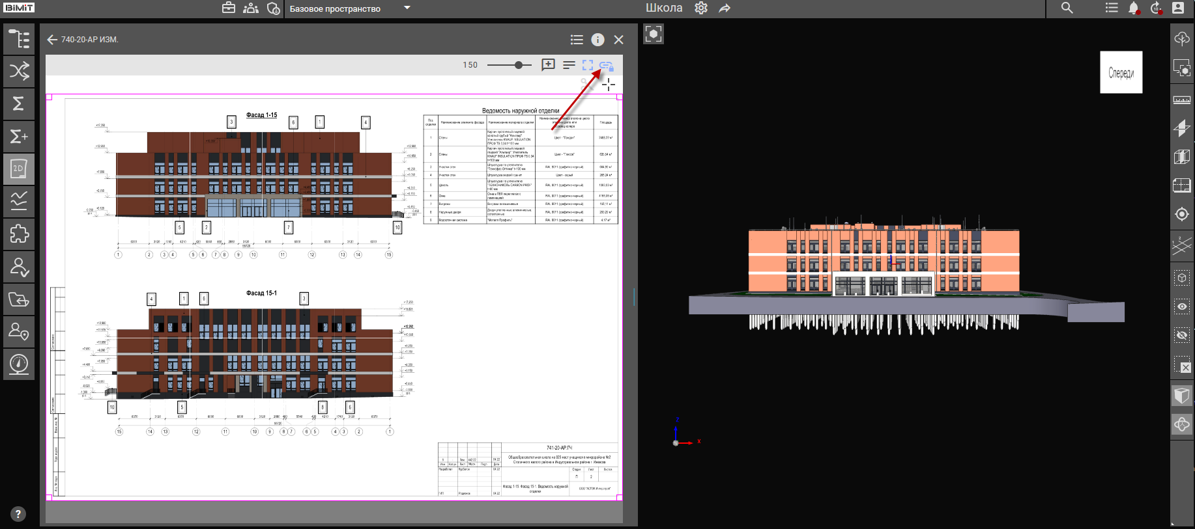
Task: Toggle the 2D-3D link lock icon
Action: coord(606,66)
